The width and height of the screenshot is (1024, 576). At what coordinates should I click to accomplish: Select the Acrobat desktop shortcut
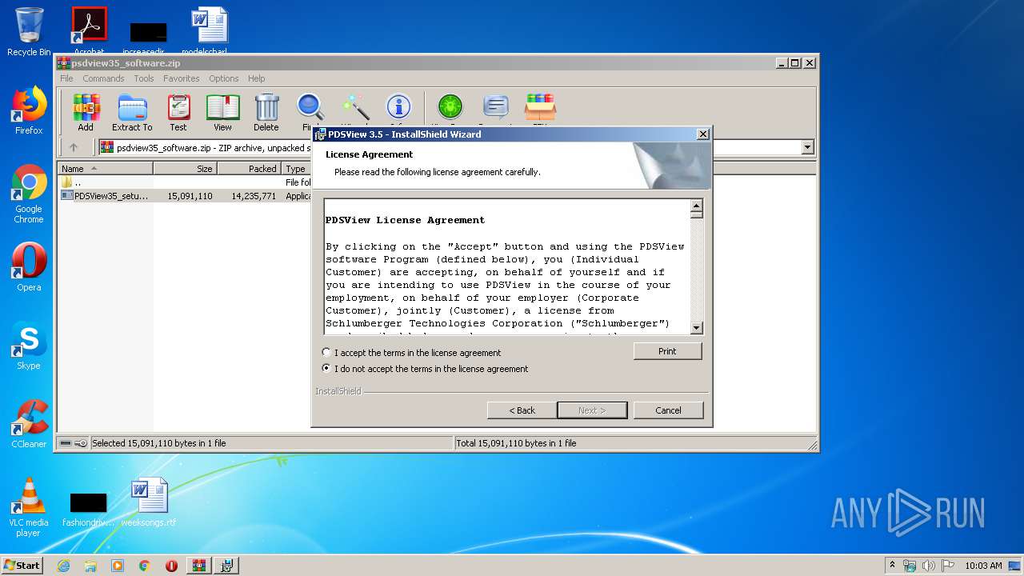pyautogui.click(x=89, y=32)
